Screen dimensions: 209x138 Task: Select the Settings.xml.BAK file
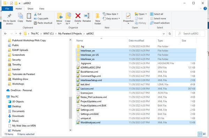tap(136, 114)
